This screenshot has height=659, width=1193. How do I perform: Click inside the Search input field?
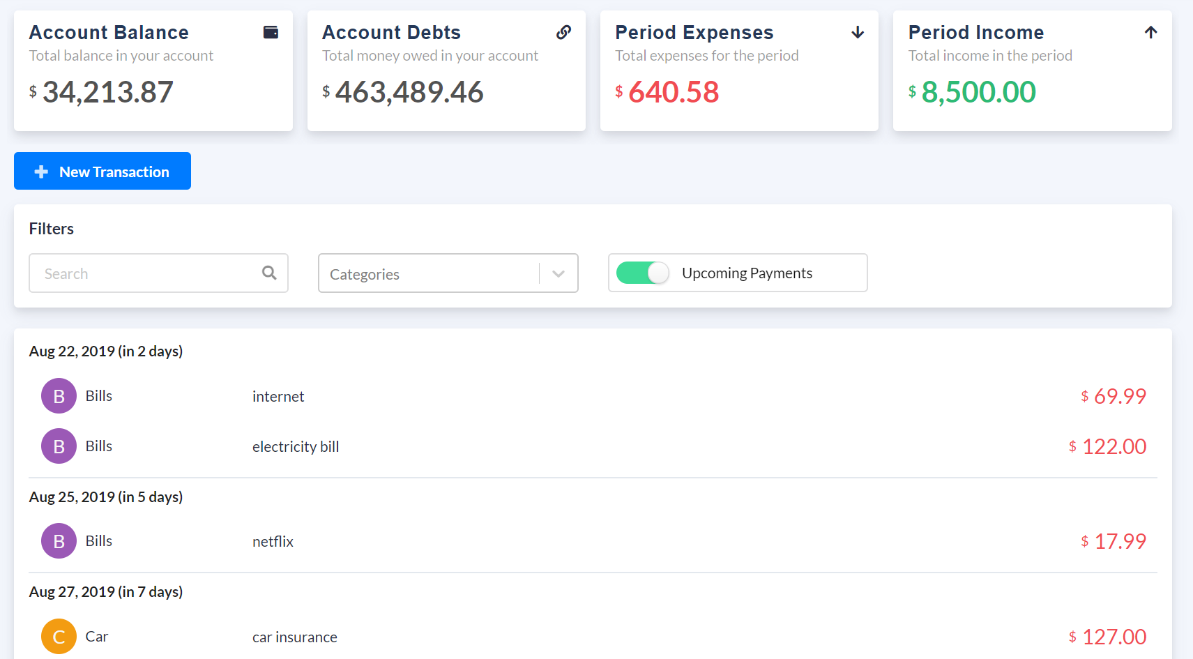tap(139, 273)
